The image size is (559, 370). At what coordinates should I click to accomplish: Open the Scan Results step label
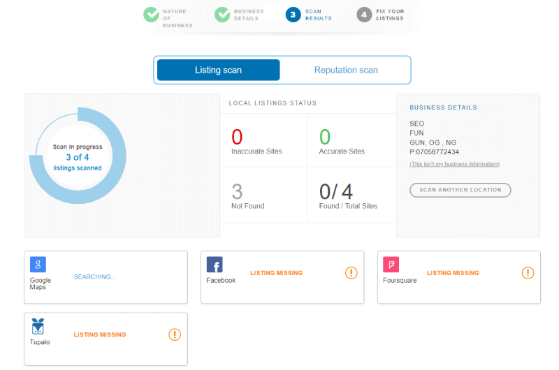point(319,15)
